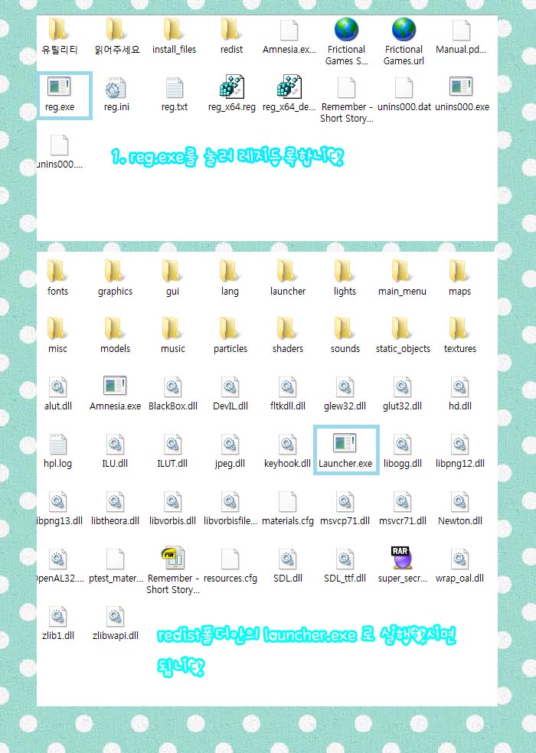Image resolution: width=536 pixels, height=753 pixels.
Task: Open the 유틸리티 folder
Action: [x=58, y=29]
